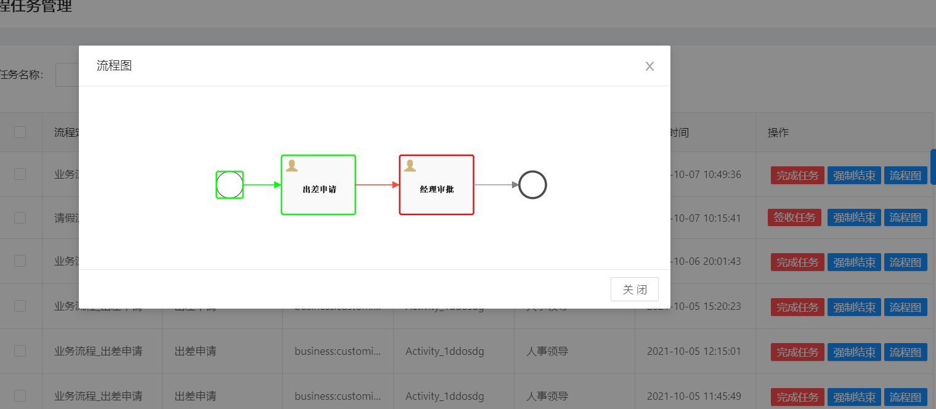Click the 出差申请 cell in the 12:15:01 row
Screen dimensions: 936x409
pos(195,351)
